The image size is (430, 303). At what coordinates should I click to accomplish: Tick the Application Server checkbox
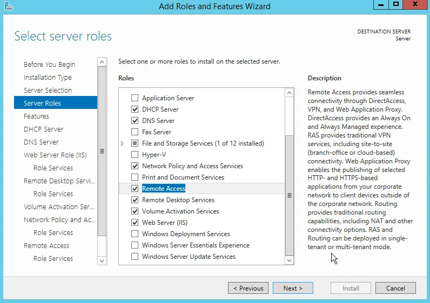click(135, 98)
